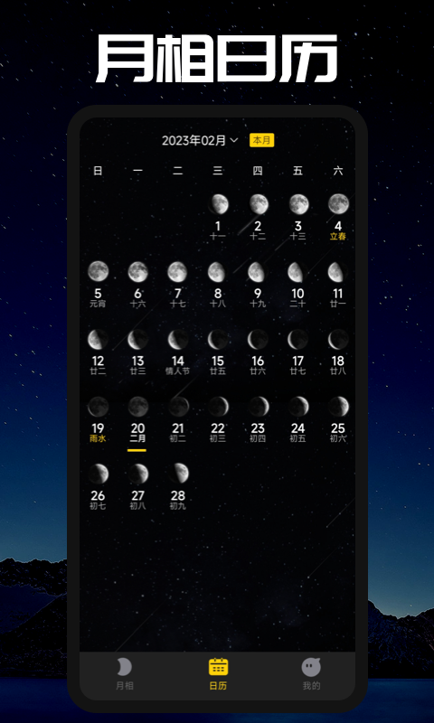Tap the 二十 lunar date label

(x=298, y=304)
